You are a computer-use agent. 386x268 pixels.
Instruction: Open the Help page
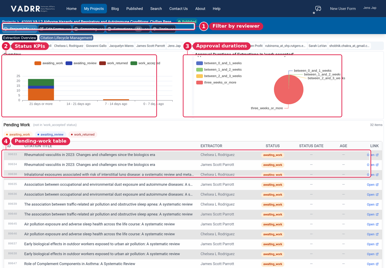pos(217,9)
